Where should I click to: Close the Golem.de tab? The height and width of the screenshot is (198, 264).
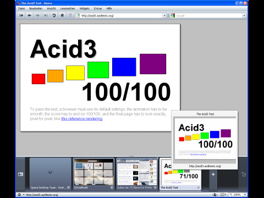(x=155, y=188)
